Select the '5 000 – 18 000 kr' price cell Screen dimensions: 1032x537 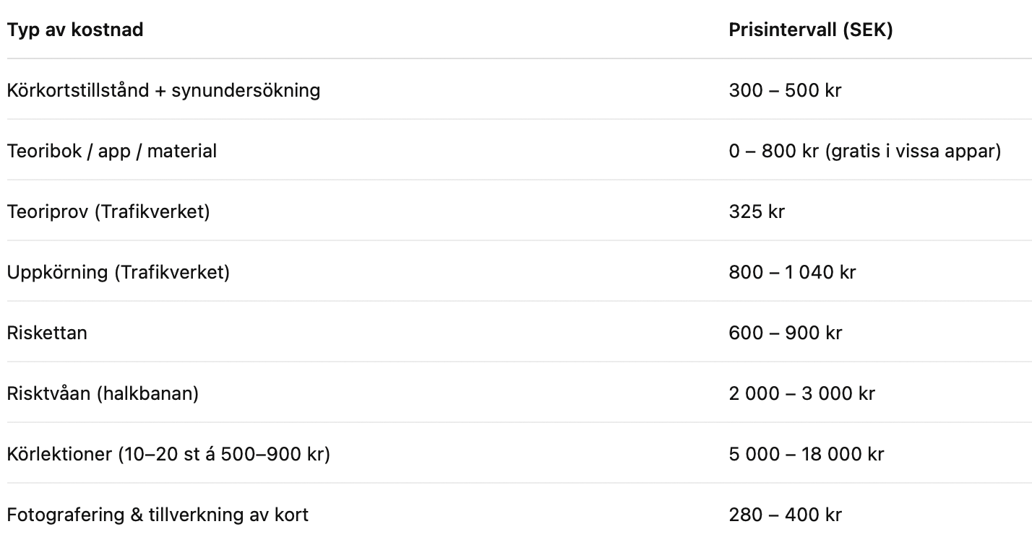pyautogui.click(x=807, y=454)
